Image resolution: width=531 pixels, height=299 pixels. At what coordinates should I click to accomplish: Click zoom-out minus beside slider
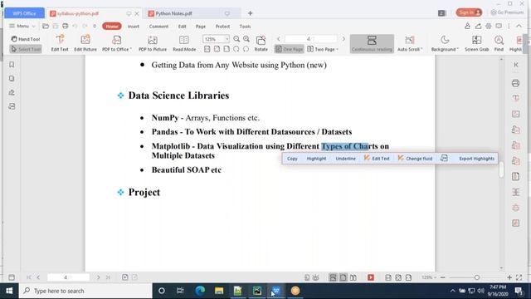tap(442, 277)
